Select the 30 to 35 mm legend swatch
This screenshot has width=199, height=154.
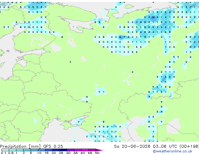71,150
